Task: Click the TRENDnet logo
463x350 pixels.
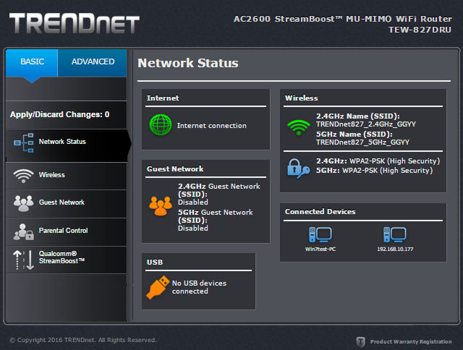Action: tap(74, 23)
